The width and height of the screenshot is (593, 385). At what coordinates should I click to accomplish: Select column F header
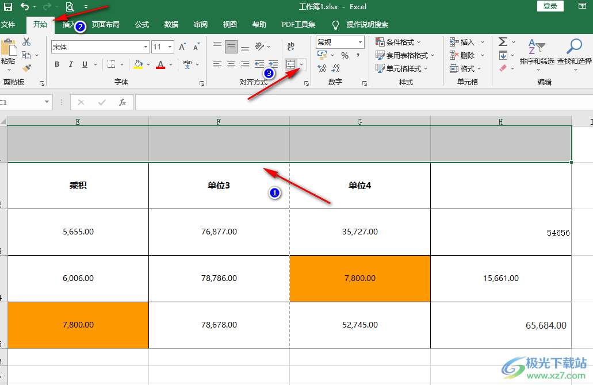tap(219, 122)
